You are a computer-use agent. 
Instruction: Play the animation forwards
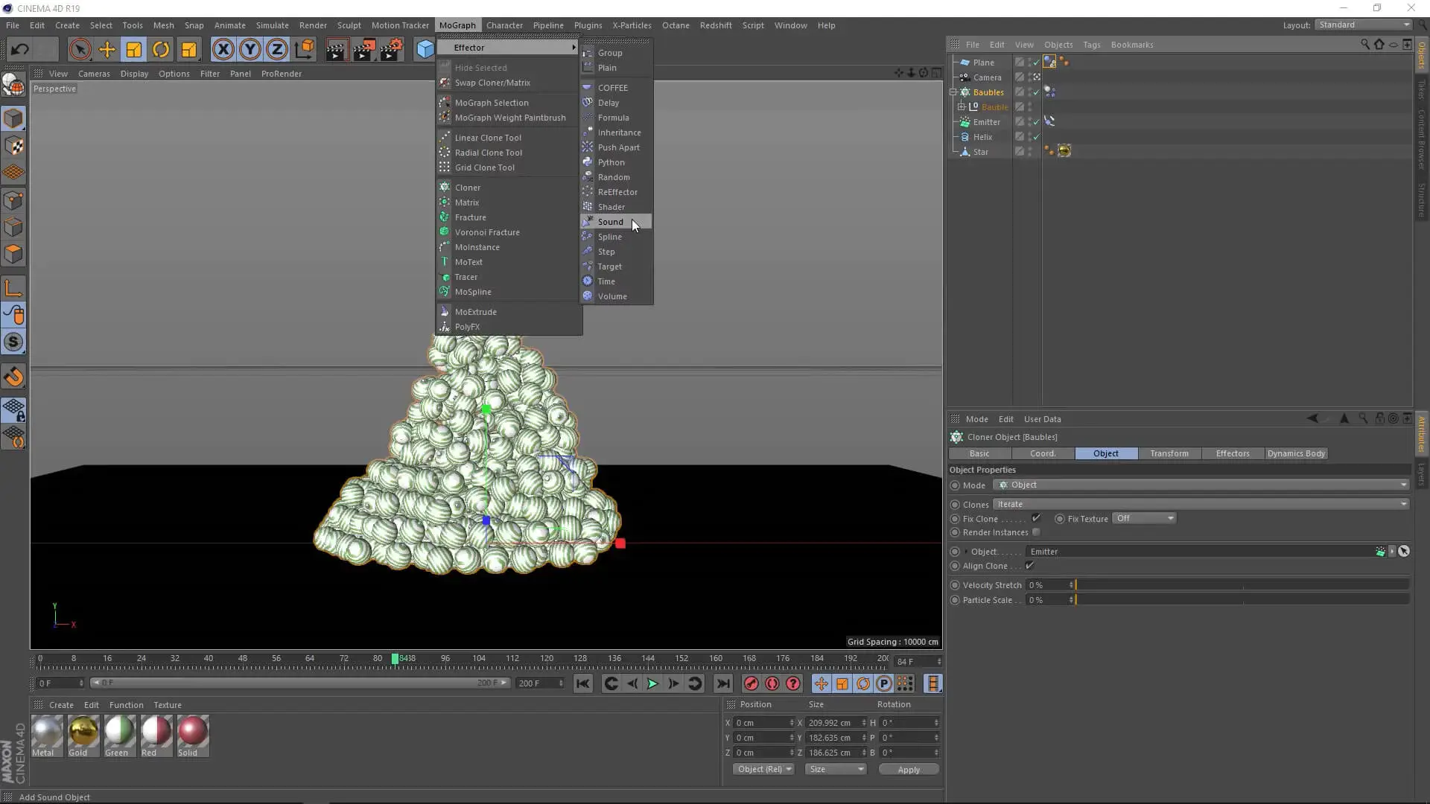point(652,683)
